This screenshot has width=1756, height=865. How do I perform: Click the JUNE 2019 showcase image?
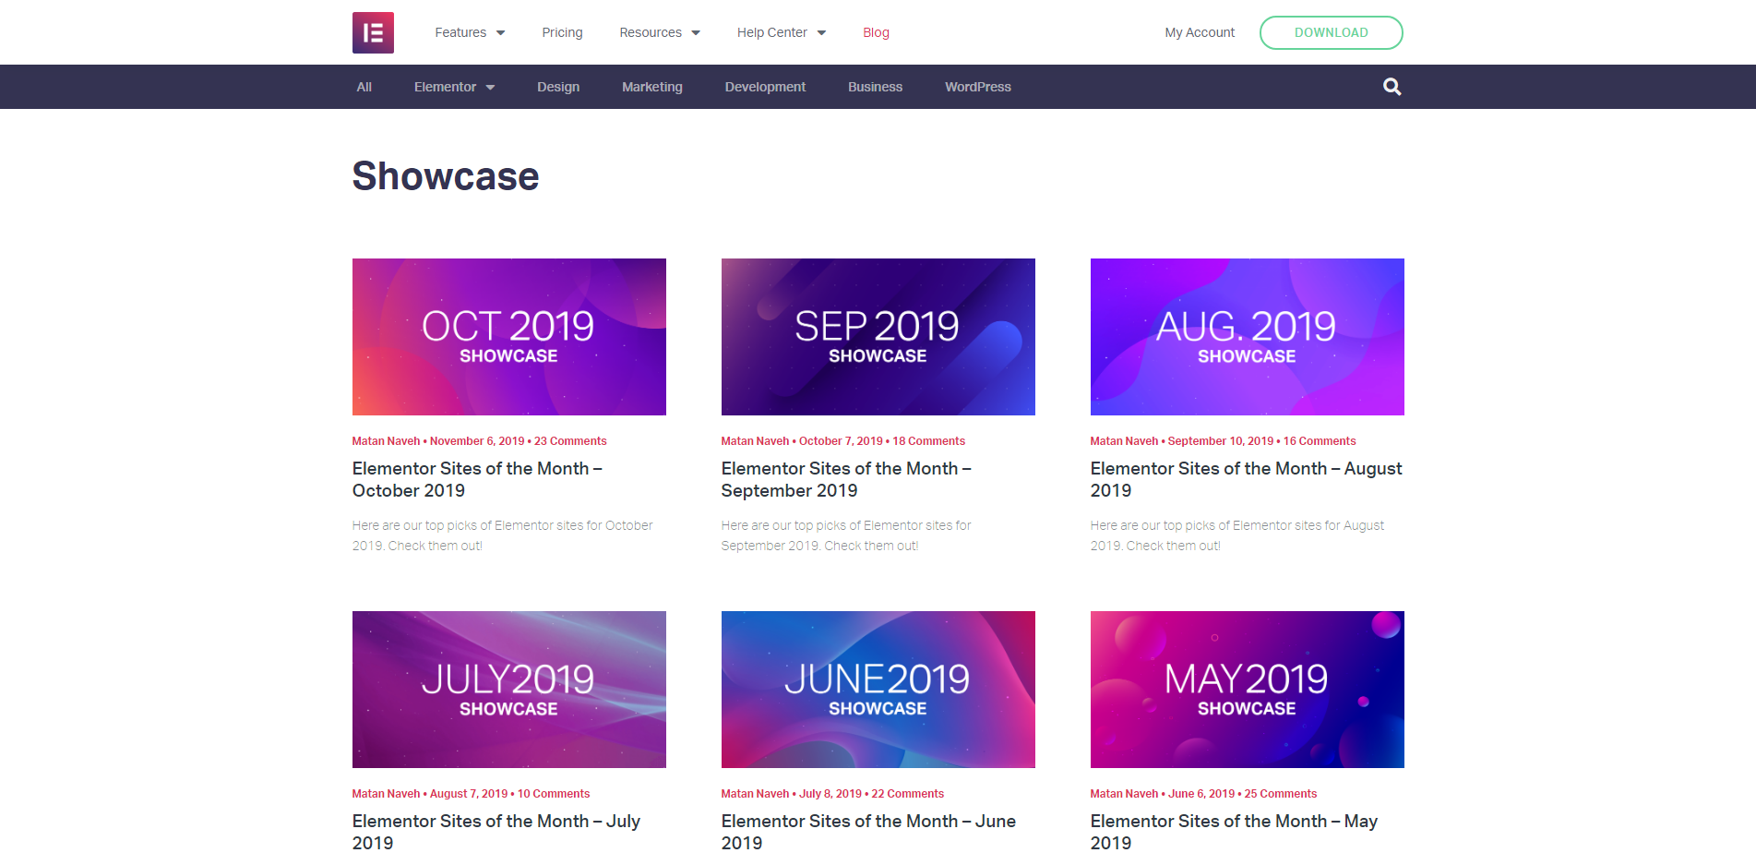(x=878, y=689)
